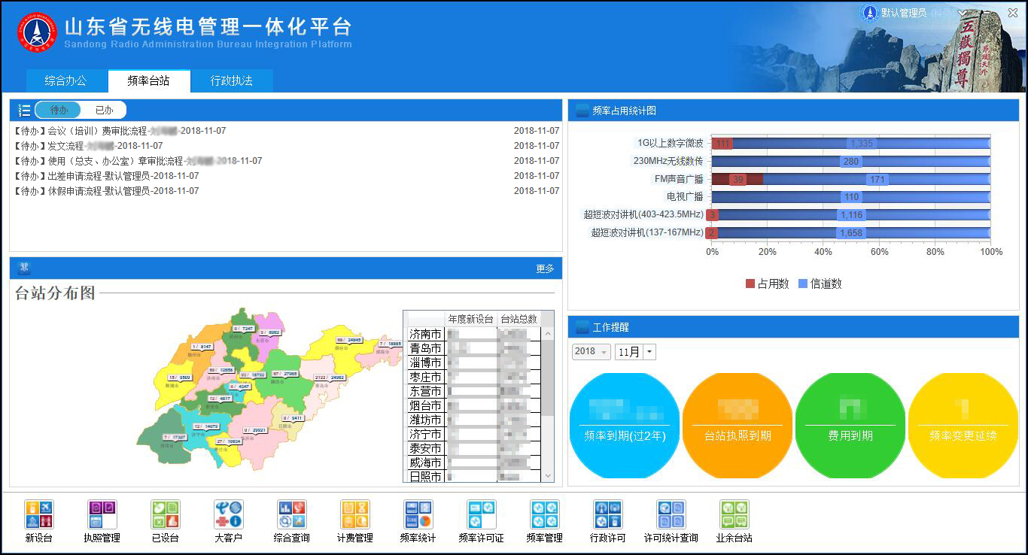The image size is (1028, 555).
Task: Switch toggle to 已办 list
Action: click(104, 111)
